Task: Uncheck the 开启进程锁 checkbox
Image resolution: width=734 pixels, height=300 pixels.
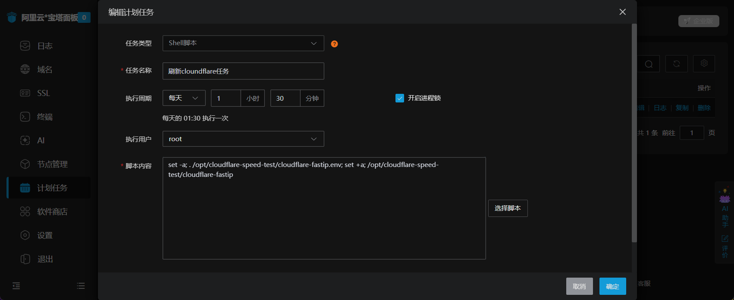Action: (x=400, y=98)
